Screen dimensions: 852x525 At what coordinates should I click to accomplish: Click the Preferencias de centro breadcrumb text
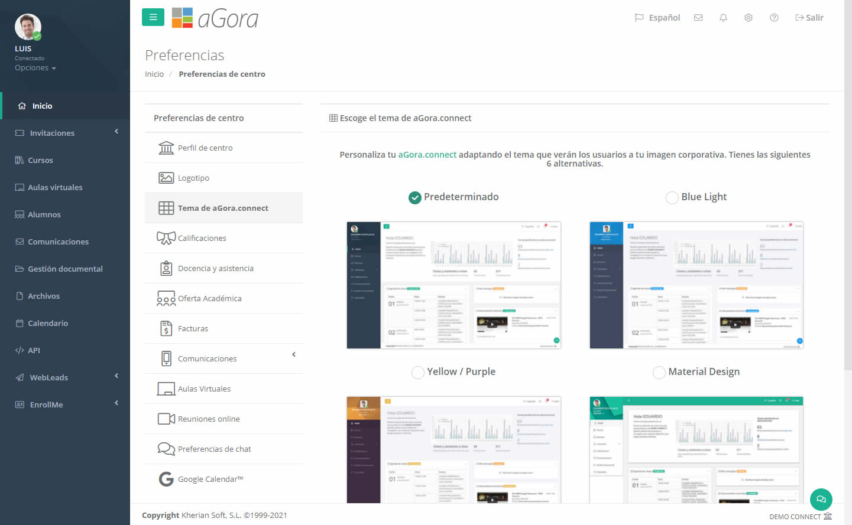(x=222, y=74)
